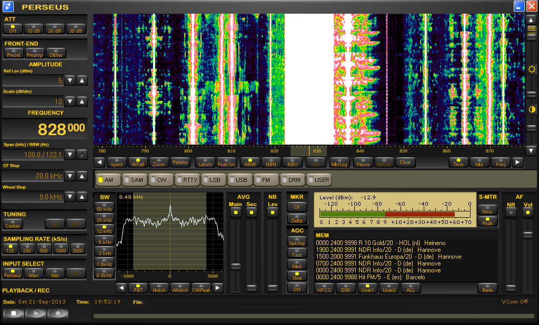Open the Bank button in memory panel
Viewport: 539px width, 325px height.
pos(487,288)
